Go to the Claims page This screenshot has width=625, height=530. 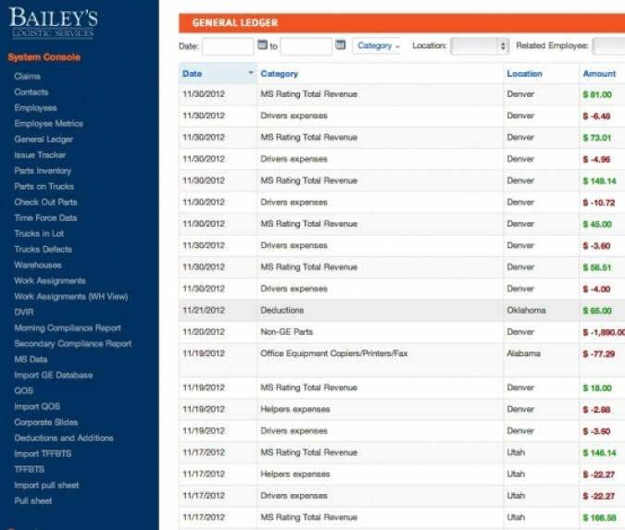click(27, 76)
